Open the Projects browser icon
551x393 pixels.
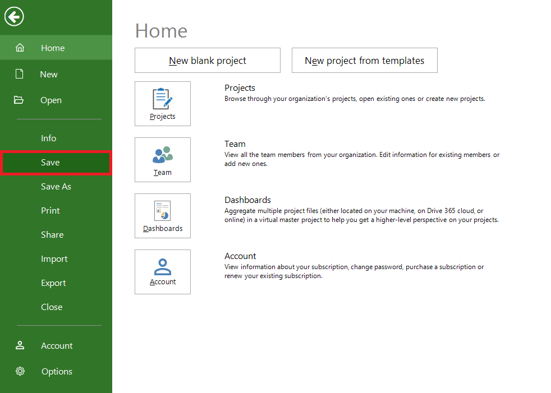tap(162, 104)
